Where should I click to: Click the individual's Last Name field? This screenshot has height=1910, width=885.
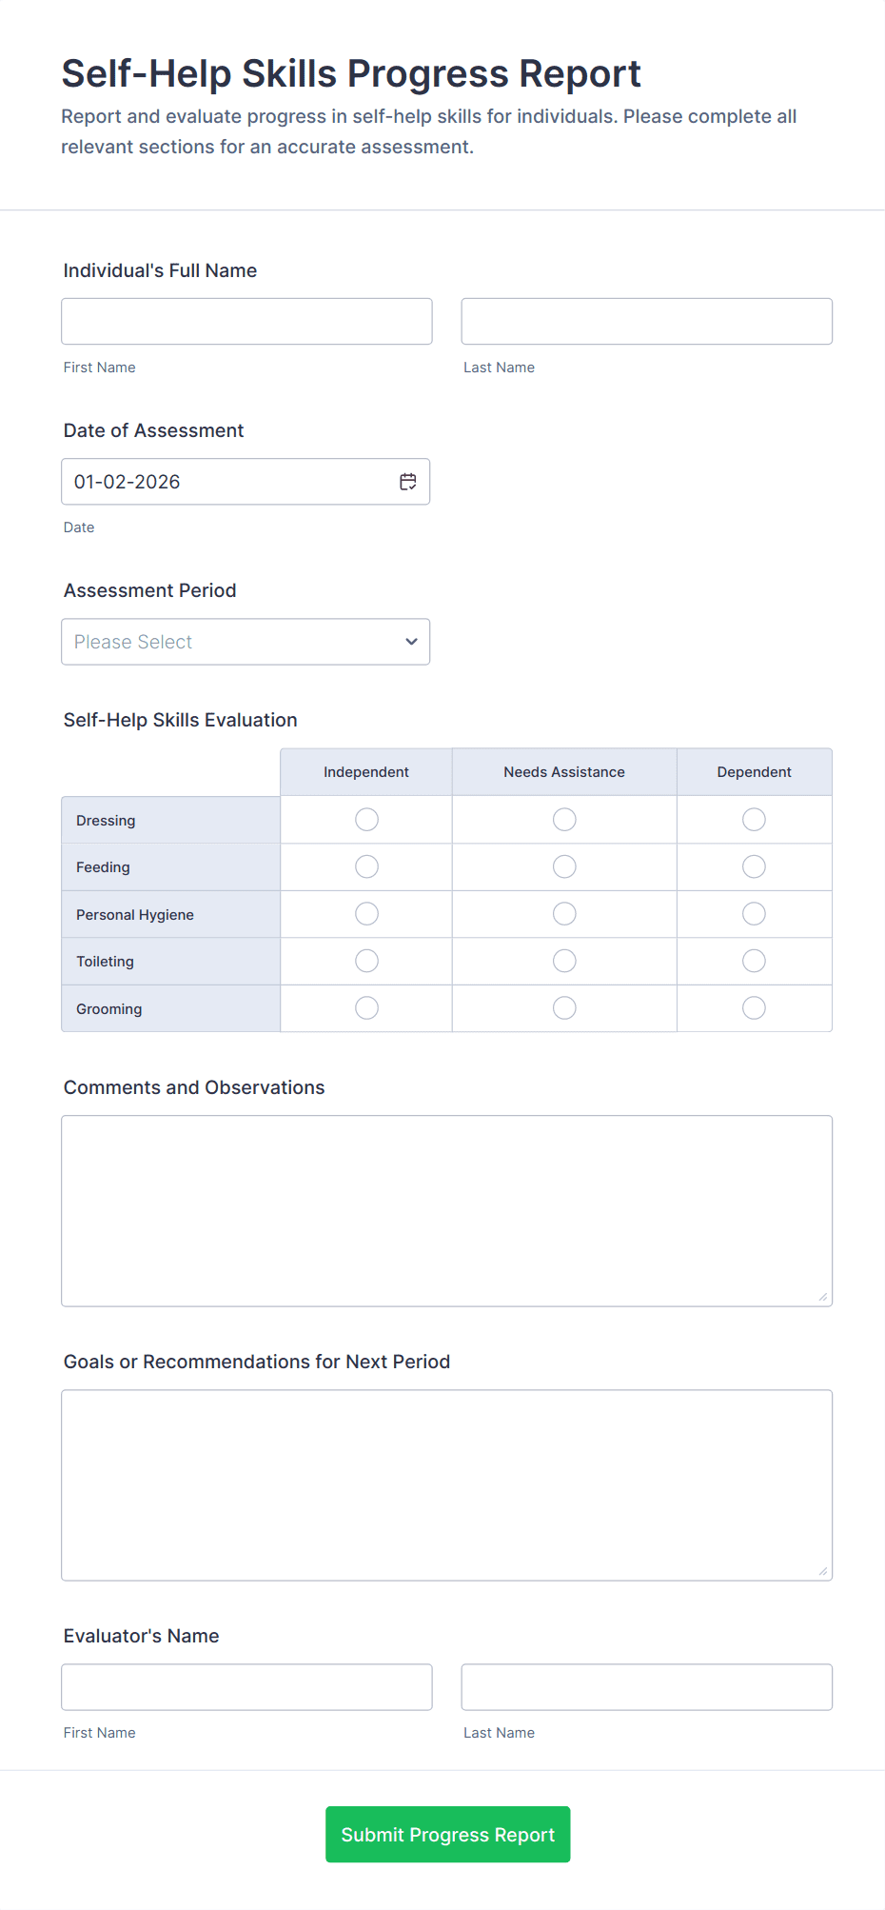(x=646, y=321)
